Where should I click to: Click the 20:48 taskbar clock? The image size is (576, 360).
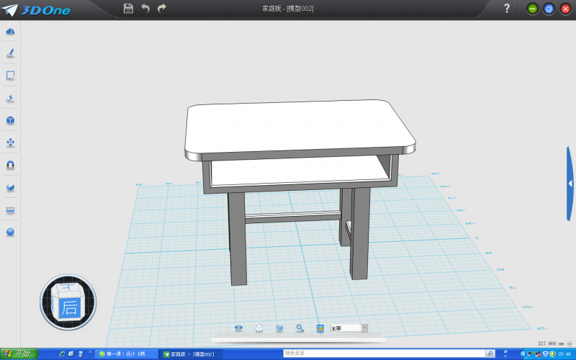click(564, 354)
